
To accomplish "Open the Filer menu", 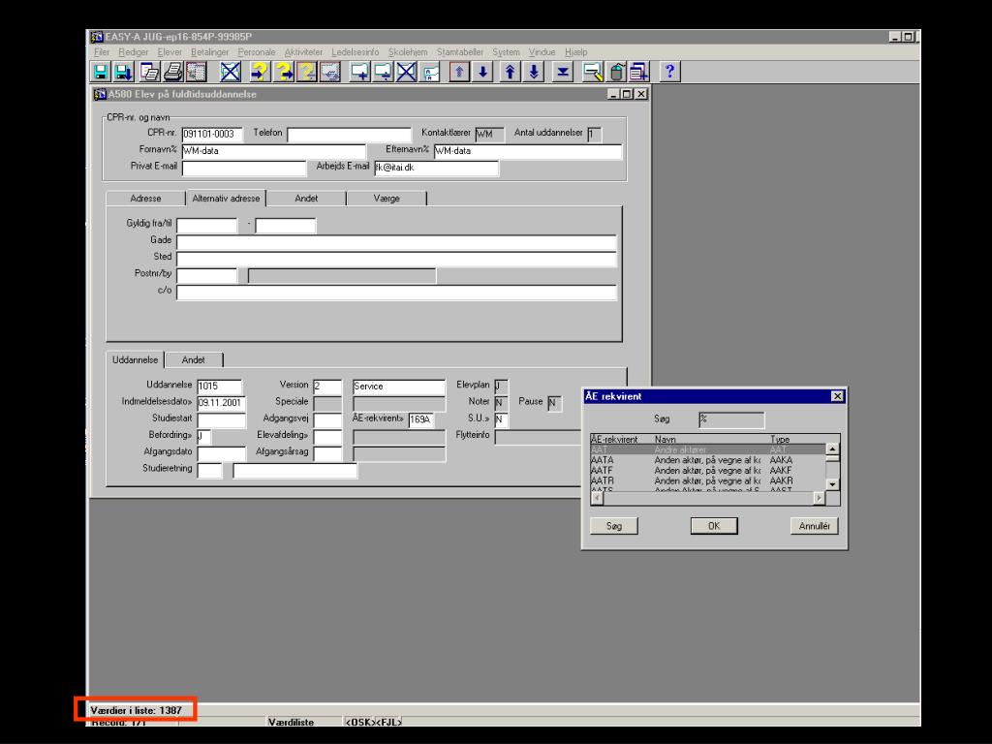I will point(101,52).
